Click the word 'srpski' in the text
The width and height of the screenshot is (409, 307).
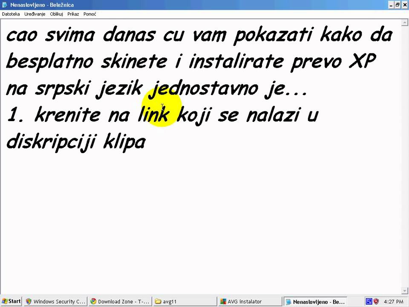[x=63, y=89]
